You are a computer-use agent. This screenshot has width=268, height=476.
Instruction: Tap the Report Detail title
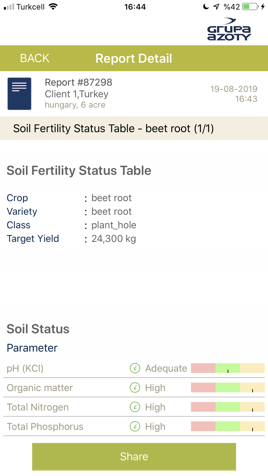133,58
